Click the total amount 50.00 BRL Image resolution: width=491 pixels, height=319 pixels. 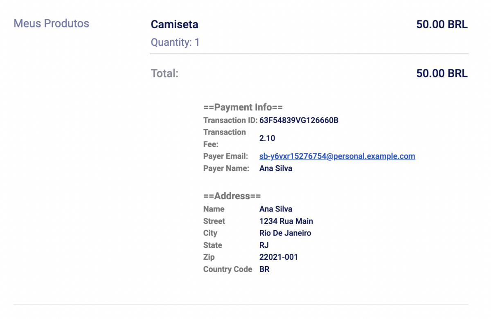click(x=441, y=74)
